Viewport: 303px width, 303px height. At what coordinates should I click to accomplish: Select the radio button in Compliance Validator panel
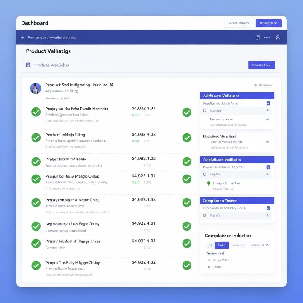coord(204,174)
